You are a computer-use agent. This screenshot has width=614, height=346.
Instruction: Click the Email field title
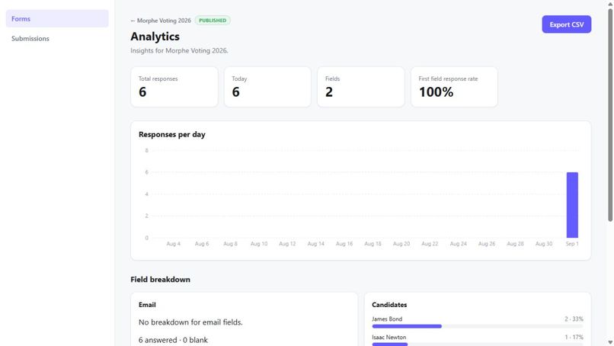pyautogui.click(x=147, y=305)
